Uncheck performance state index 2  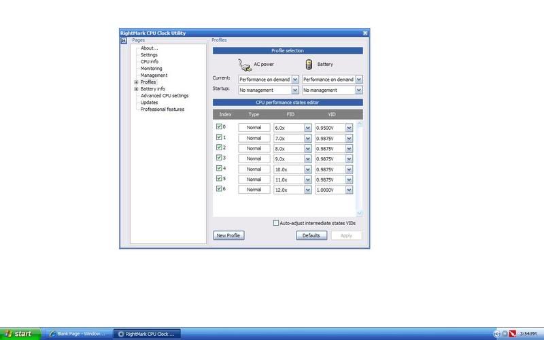(219, 147)
